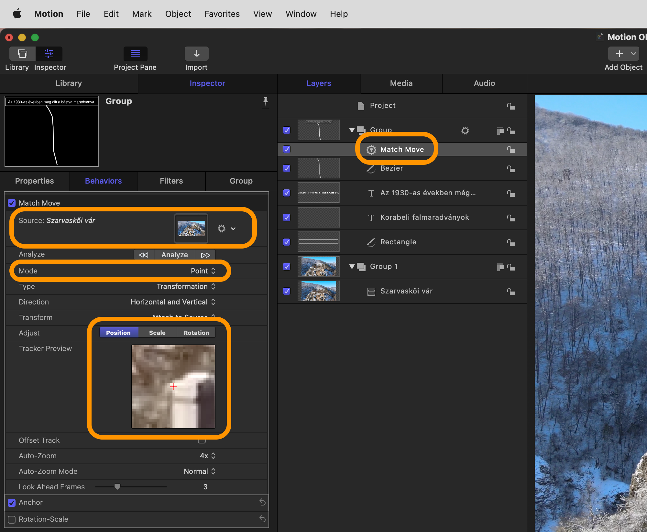Click the Inspector toolbar icon
The height and width of the screenshot is (532, 647).
point(49,54)
